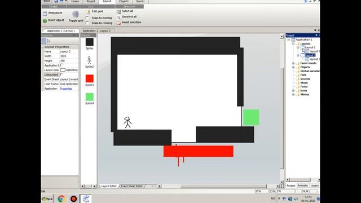Open the Animator panel tab
Screen dimensions: 361x203
coord(302,186)
